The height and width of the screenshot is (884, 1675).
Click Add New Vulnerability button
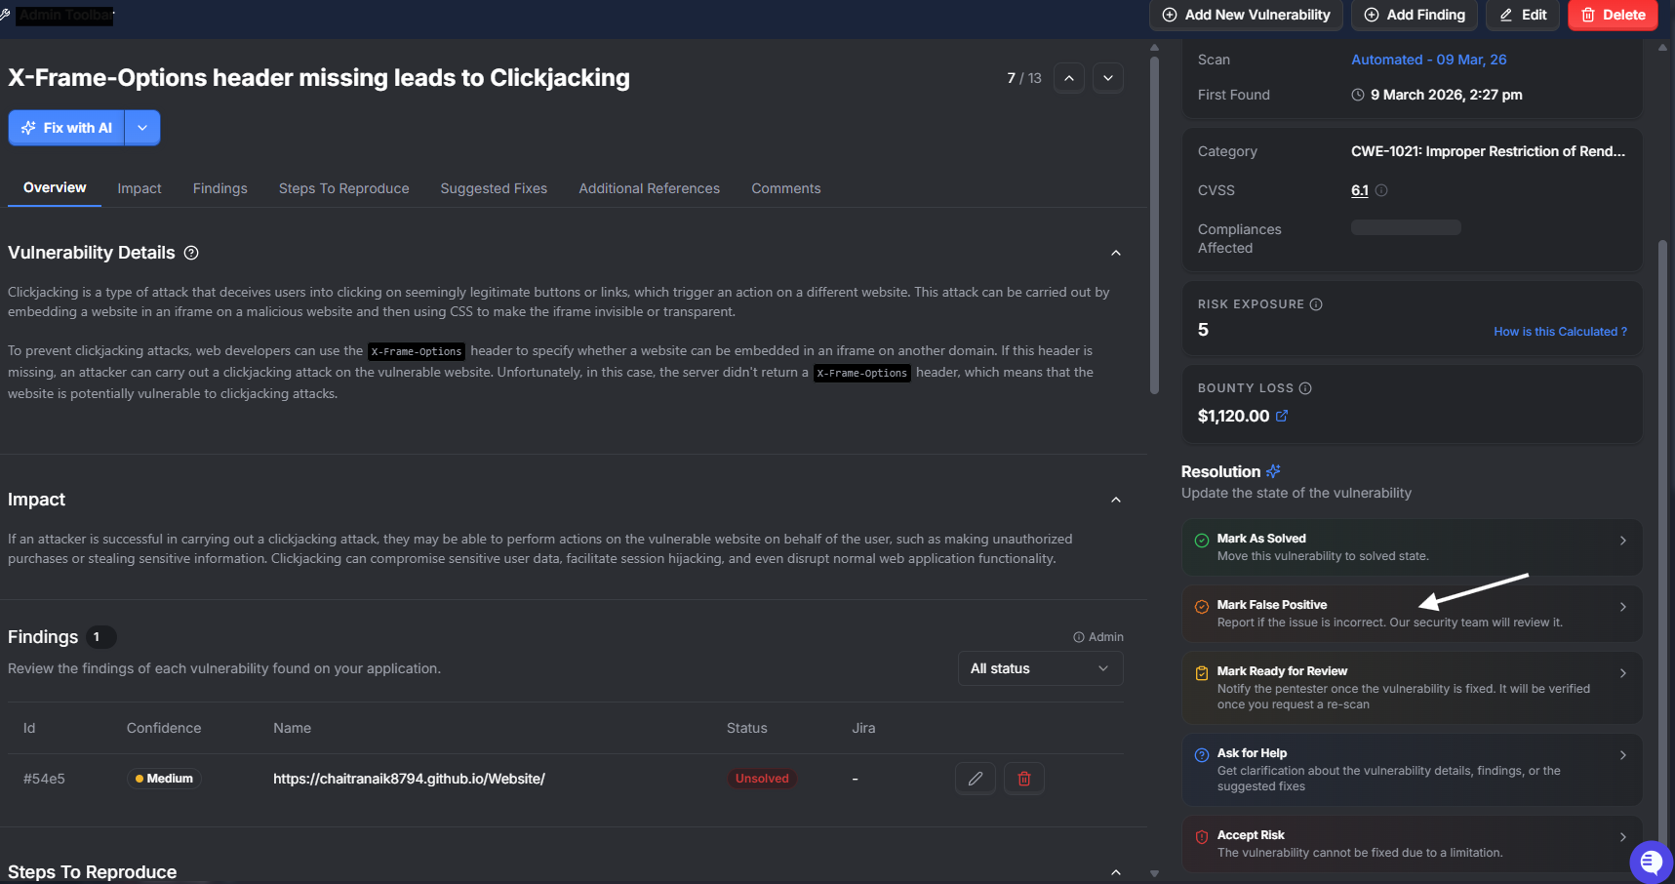[x=1246, y=15]
